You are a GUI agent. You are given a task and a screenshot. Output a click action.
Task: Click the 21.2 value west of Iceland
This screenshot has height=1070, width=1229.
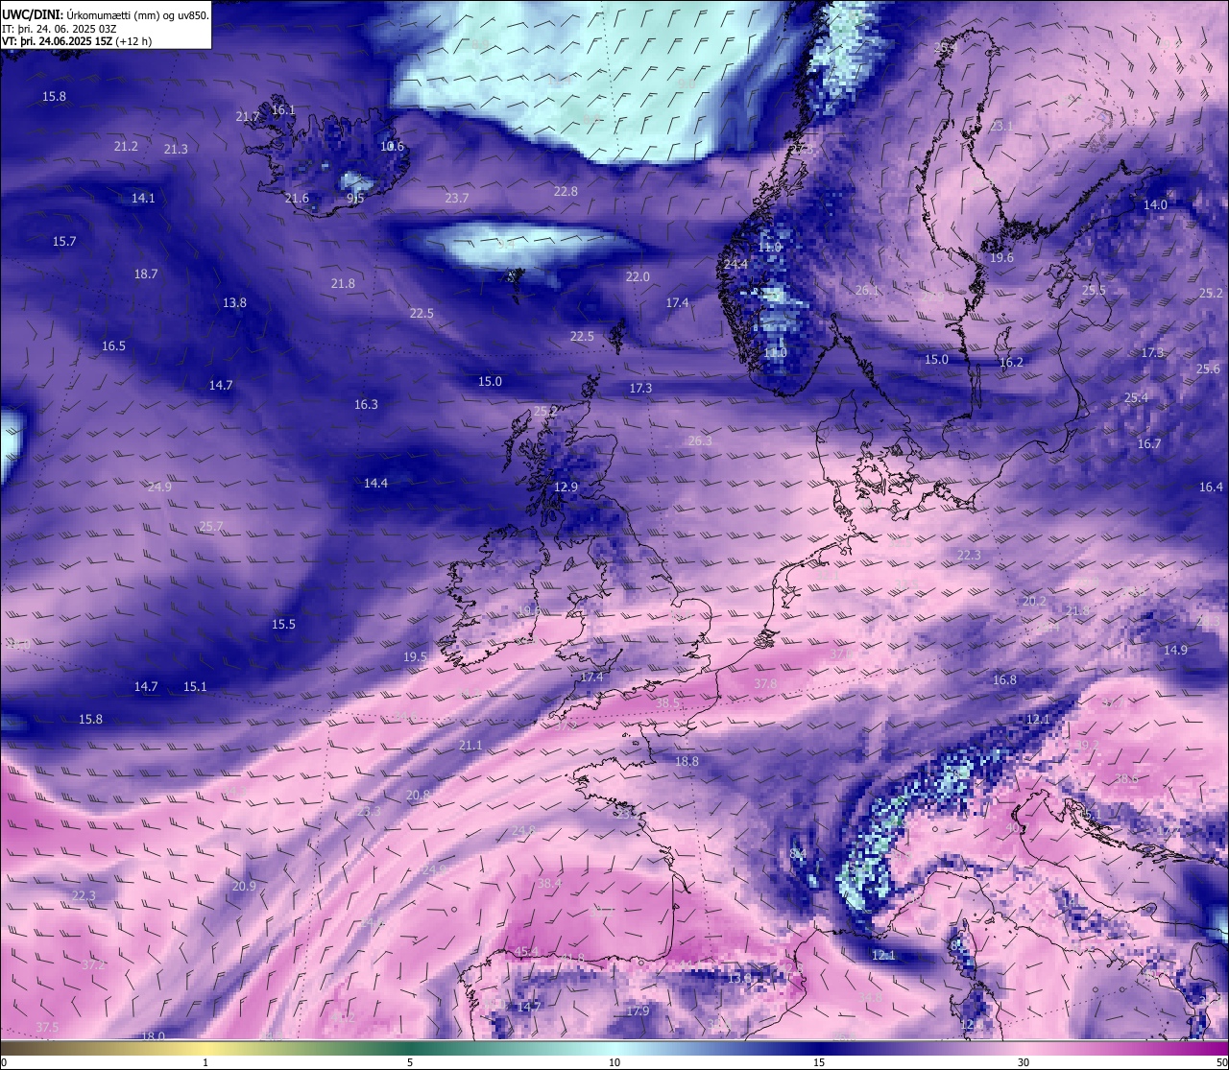126,147
